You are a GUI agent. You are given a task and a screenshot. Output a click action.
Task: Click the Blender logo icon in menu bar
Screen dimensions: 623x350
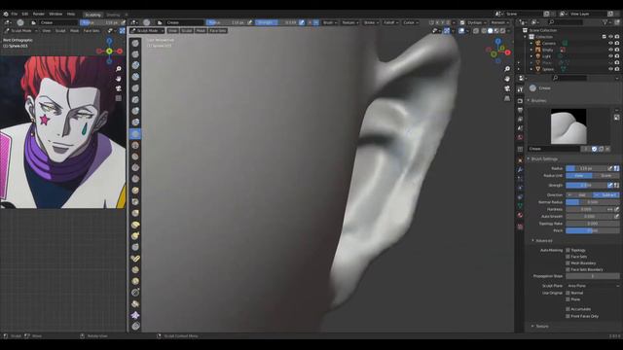[x=6, y=14]
